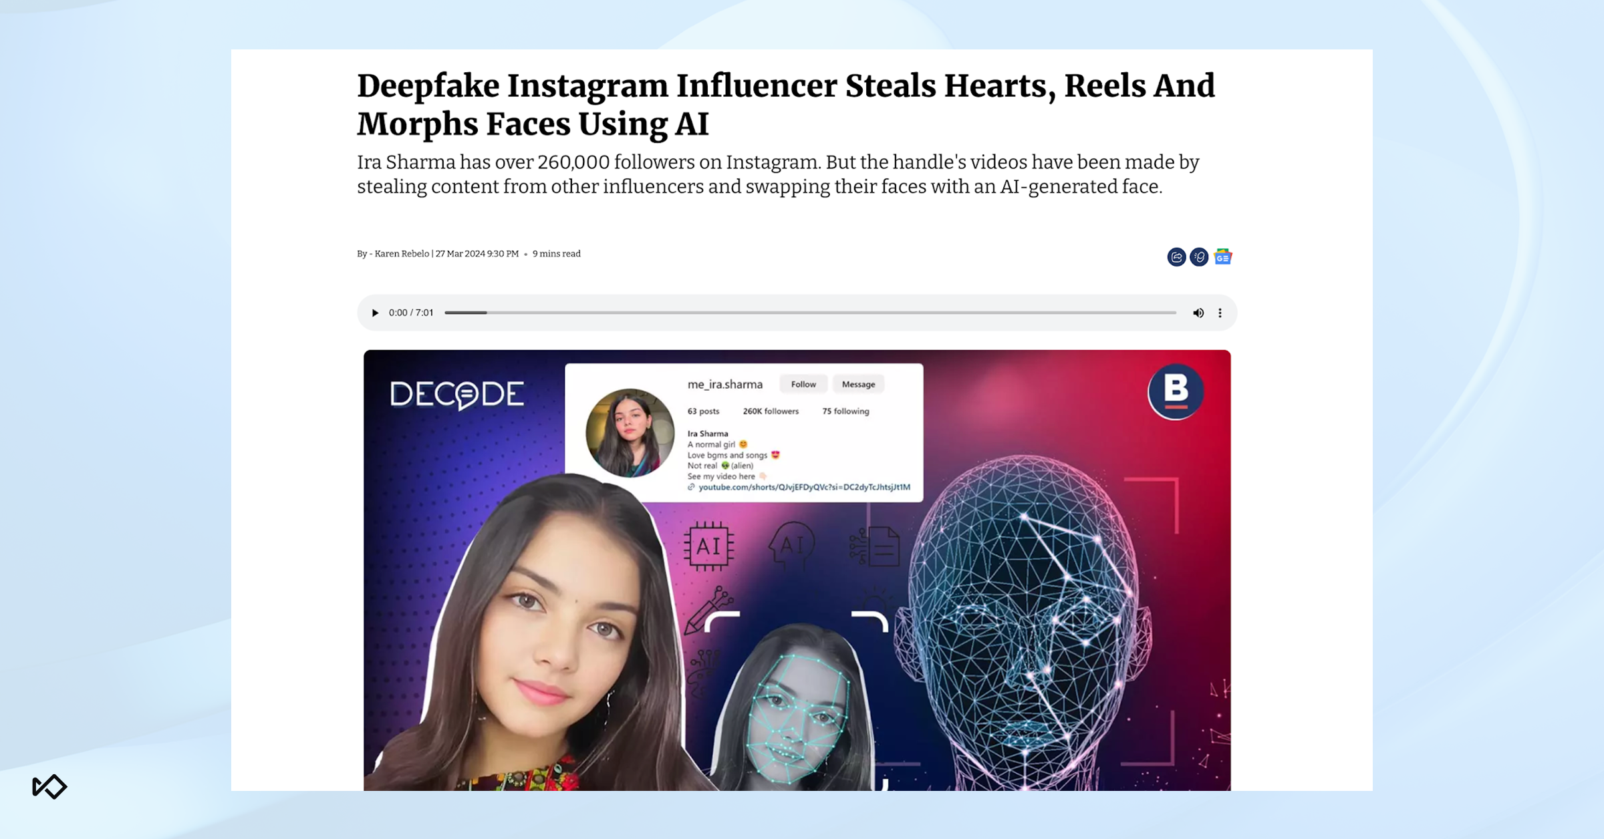Screen dimensions: 1604x839
Task: Click the AI head silhouette icon
Action: 792,545
